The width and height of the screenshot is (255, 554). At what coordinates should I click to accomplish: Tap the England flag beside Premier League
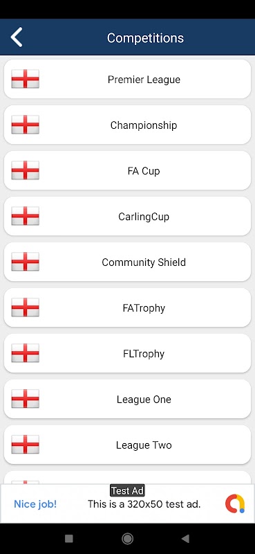pos(25,79)
